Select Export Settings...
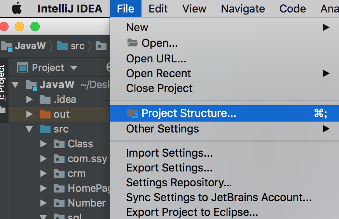Image resolution: width=339 pixels, height=219 pixels. [169, 168]
